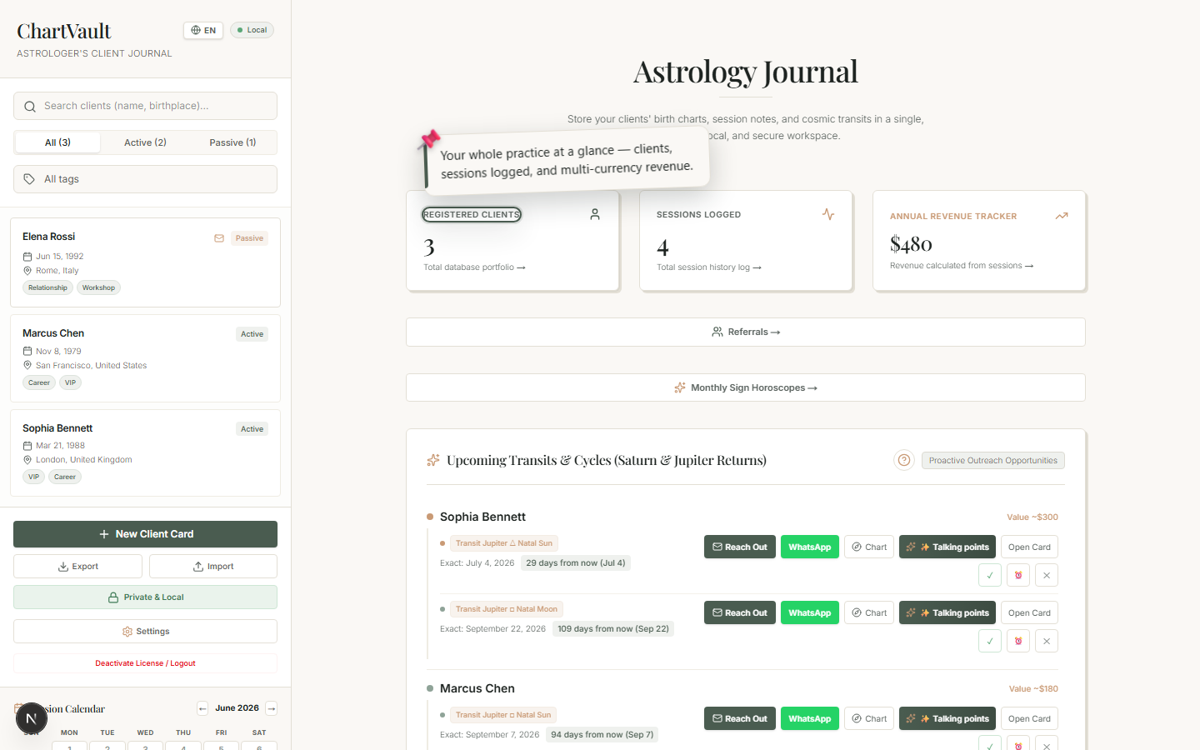WhatsApp Sophia about Jupiter Natal Sun transit
The height and width of the screenshot is (750, 1200).
point(810,547)
